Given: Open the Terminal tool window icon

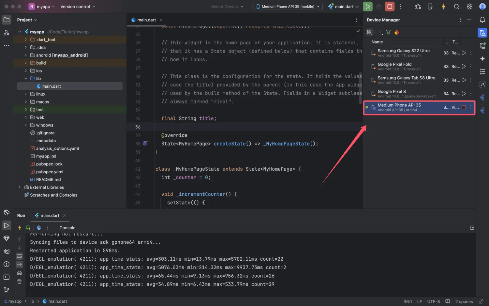Looking at the screenshot, I should [x=6, y=277].
